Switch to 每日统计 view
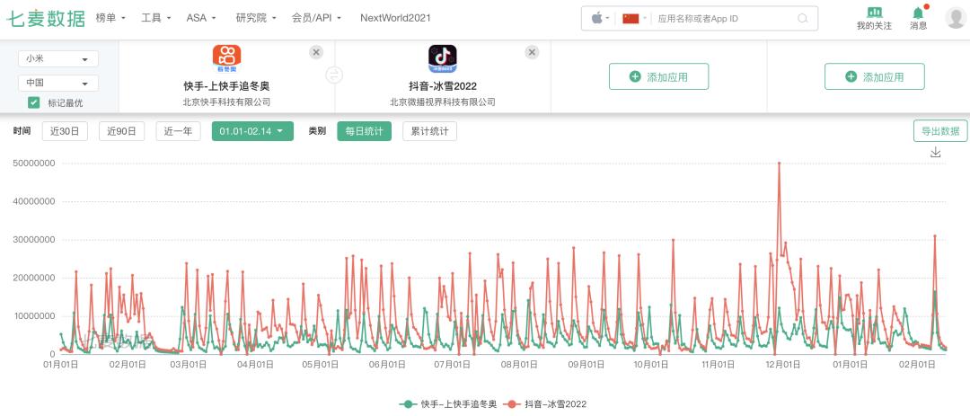The height and width of the screenshot is (416, 970). coord(365,131)
